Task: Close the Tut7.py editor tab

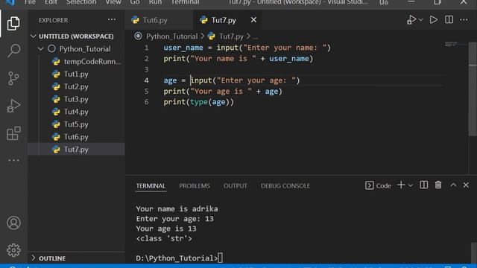Action: coord(253,20)
